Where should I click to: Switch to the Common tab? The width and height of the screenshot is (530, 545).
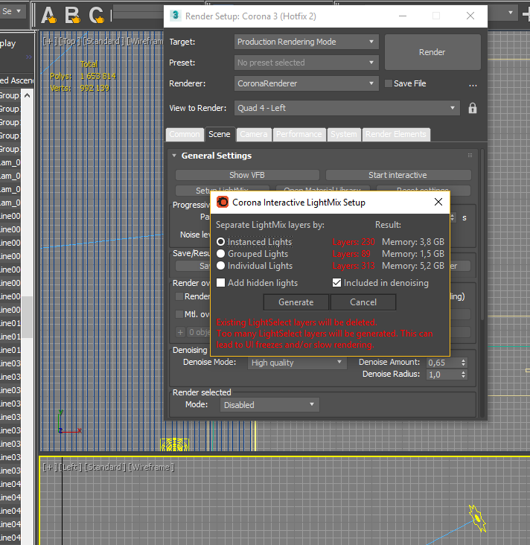[x=185, y=135]
